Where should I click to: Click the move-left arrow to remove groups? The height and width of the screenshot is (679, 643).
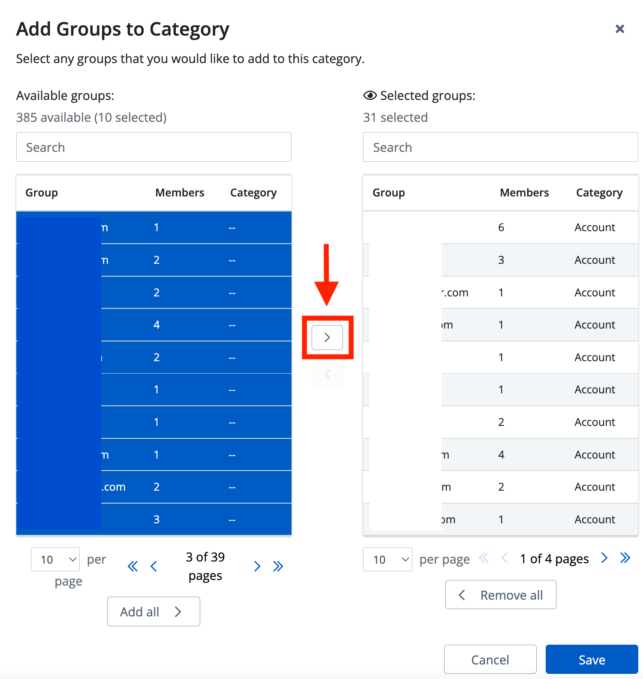click(327, 374)
